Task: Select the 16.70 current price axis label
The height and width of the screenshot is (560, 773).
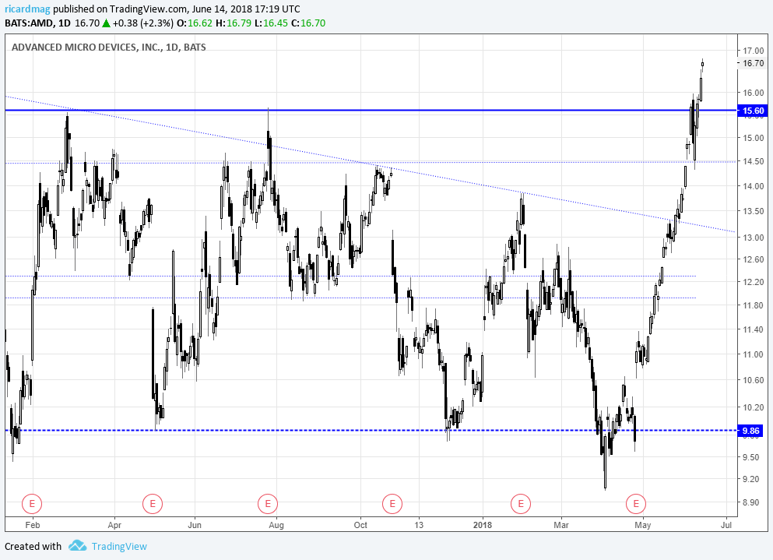Action: tap(753, 63)
